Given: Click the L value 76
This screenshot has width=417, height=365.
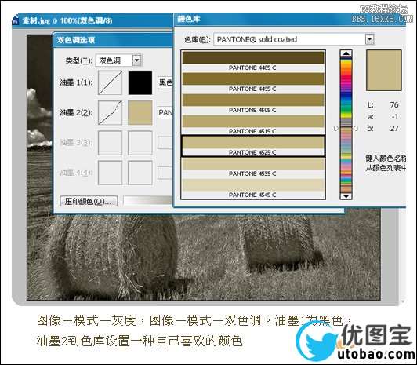Looking at the screenshot, I should click(x=394, y=105).
